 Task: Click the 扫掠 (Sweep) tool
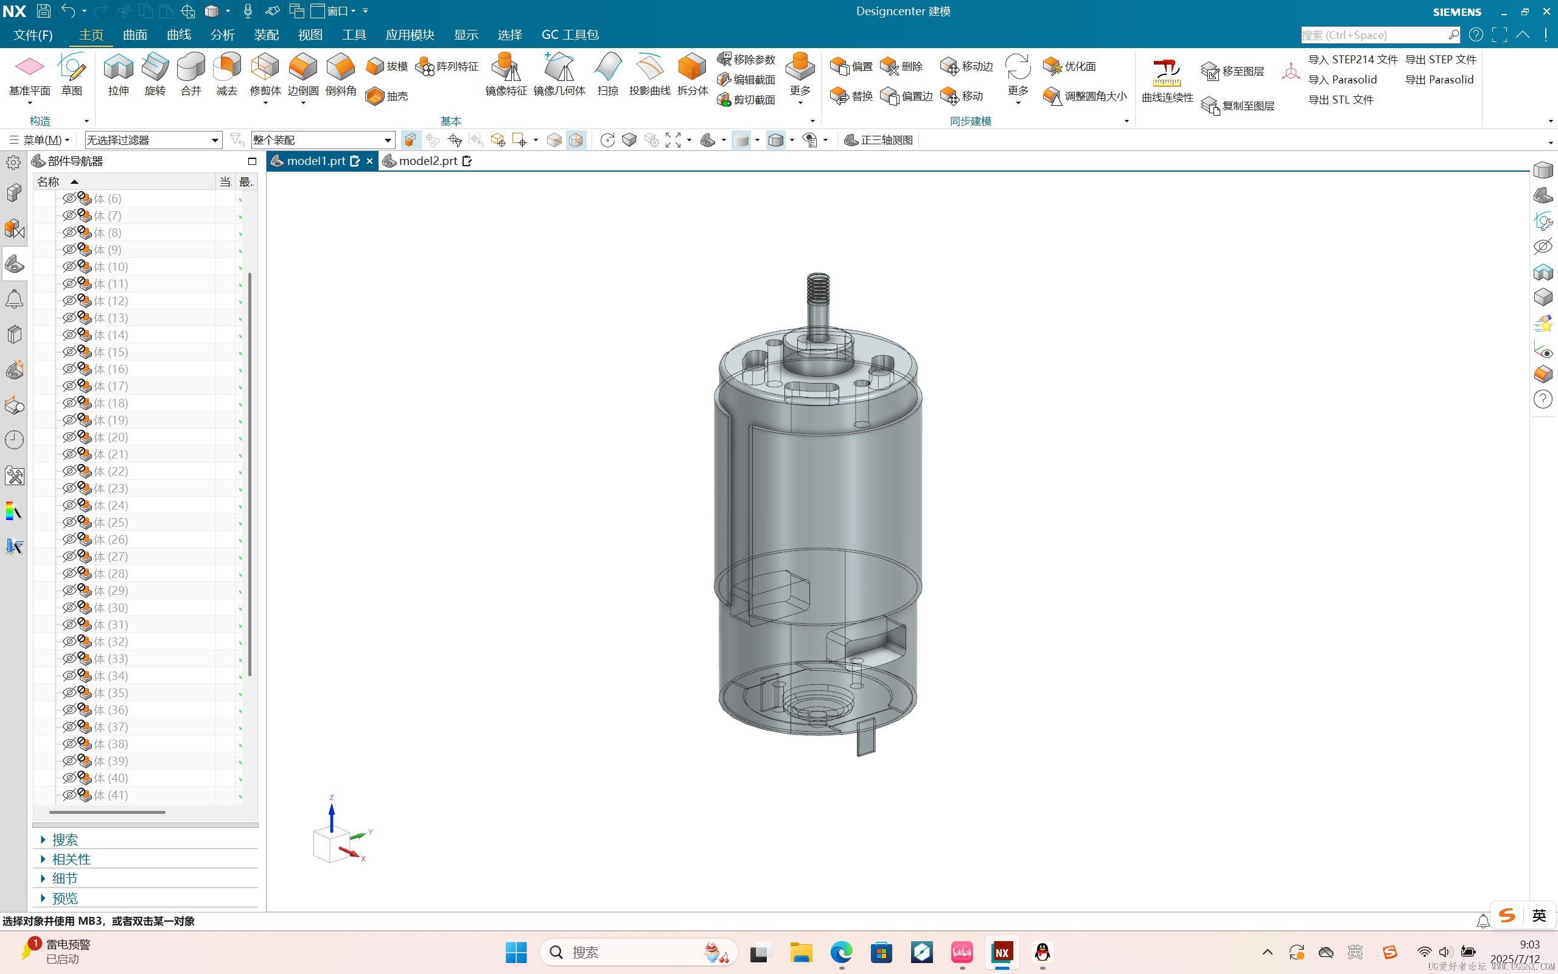pyautogui.click(x=608, y=75)
